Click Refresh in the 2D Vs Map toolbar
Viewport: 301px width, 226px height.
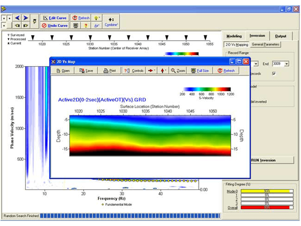pos(226,71)
